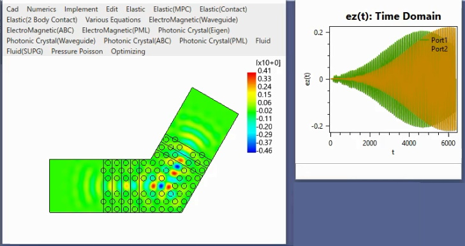The height and width of the screenshot is (246, 465).
Task: Click the 4000 tick on time axis
Action: [x=409, y=143]
